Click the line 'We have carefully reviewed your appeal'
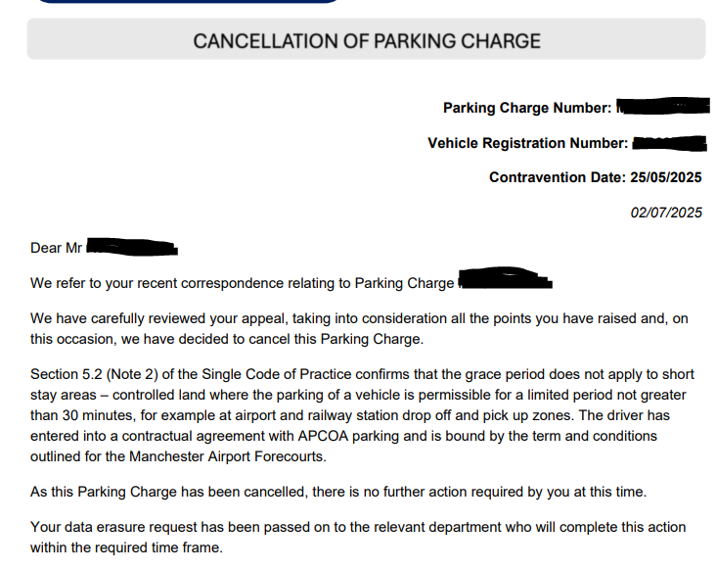This screenshot has width=717, height=571. [x=359, y=318]
